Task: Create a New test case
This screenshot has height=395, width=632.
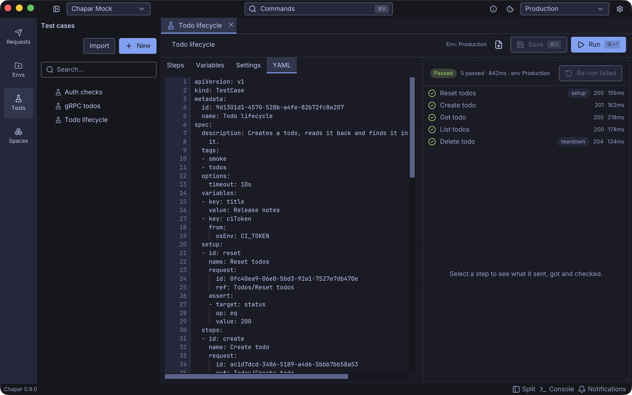Action: click(x=138, y=46)
